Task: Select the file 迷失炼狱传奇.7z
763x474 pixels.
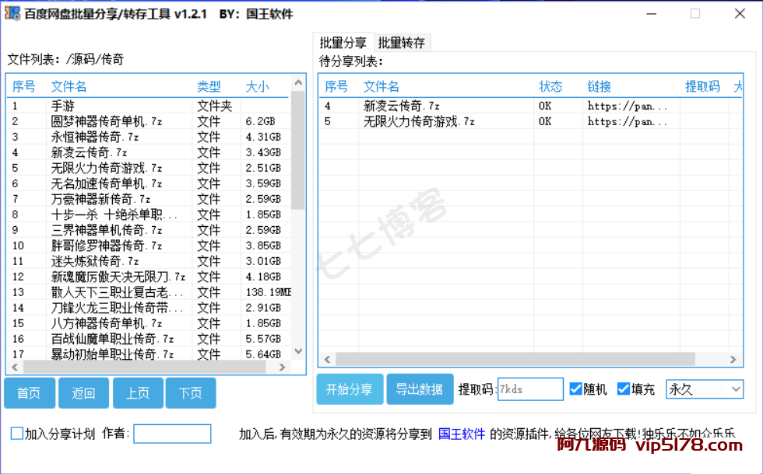Action: click(x=149, y=261)
